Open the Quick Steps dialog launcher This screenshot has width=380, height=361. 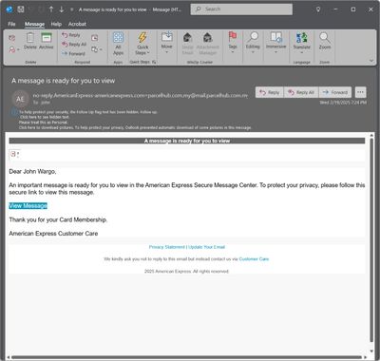click(x=154, y=62)
